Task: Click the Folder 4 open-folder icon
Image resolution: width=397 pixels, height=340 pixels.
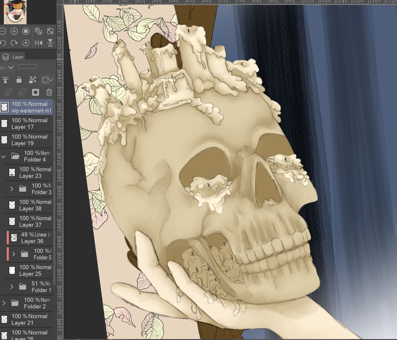Action: point(15,156)
